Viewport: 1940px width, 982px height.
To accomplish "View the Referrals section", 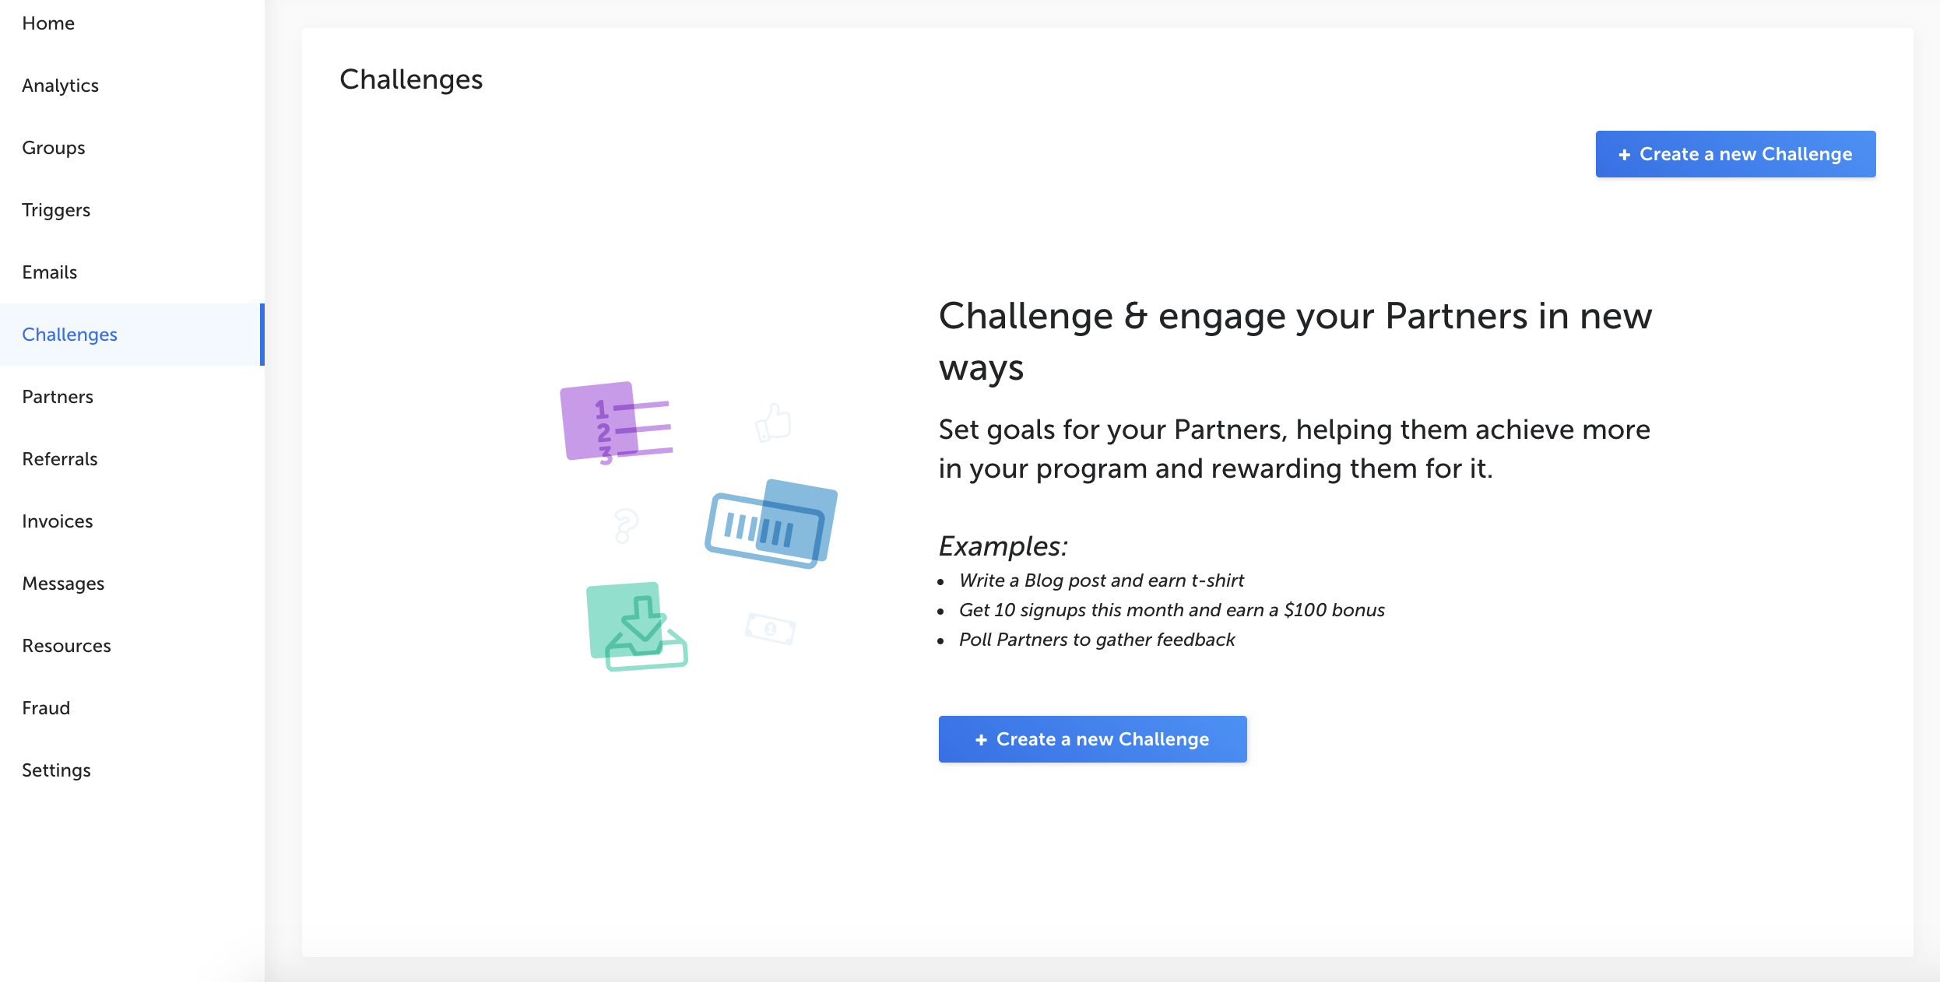I will click(x=59, y=458).
